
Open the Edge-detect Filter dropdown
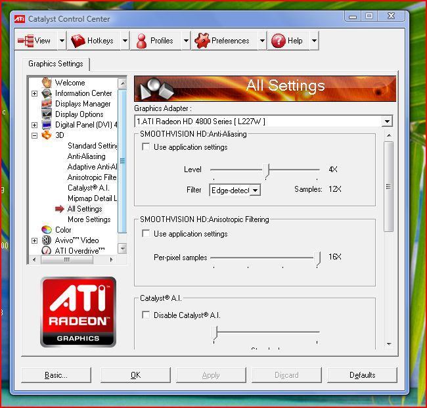255,190
